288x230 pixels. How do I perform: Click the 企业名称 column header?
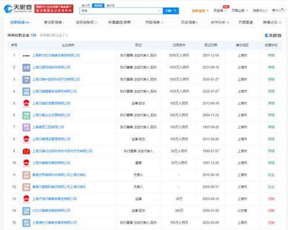pyautogui.click(x=68, y=45)
